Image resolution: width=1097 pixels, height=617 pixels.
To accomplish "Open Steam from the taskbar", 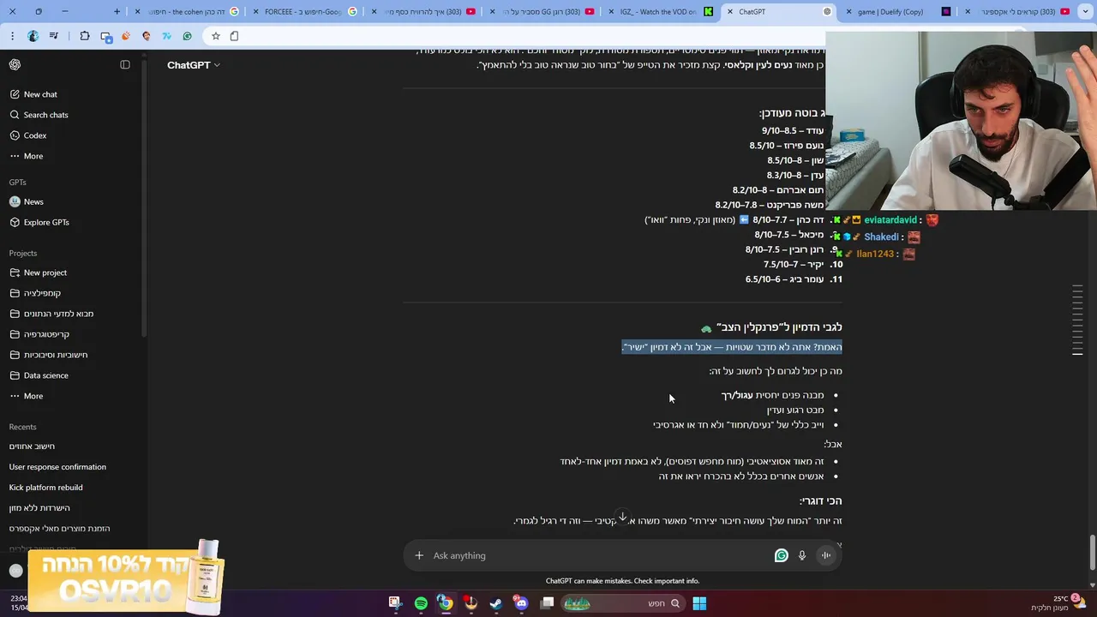I will pyautogui.click(x=495, y=603).
